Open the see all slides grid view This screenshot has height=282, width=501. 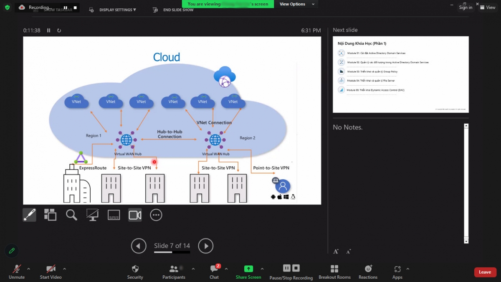pyautogui.click(x=50, y=215)
